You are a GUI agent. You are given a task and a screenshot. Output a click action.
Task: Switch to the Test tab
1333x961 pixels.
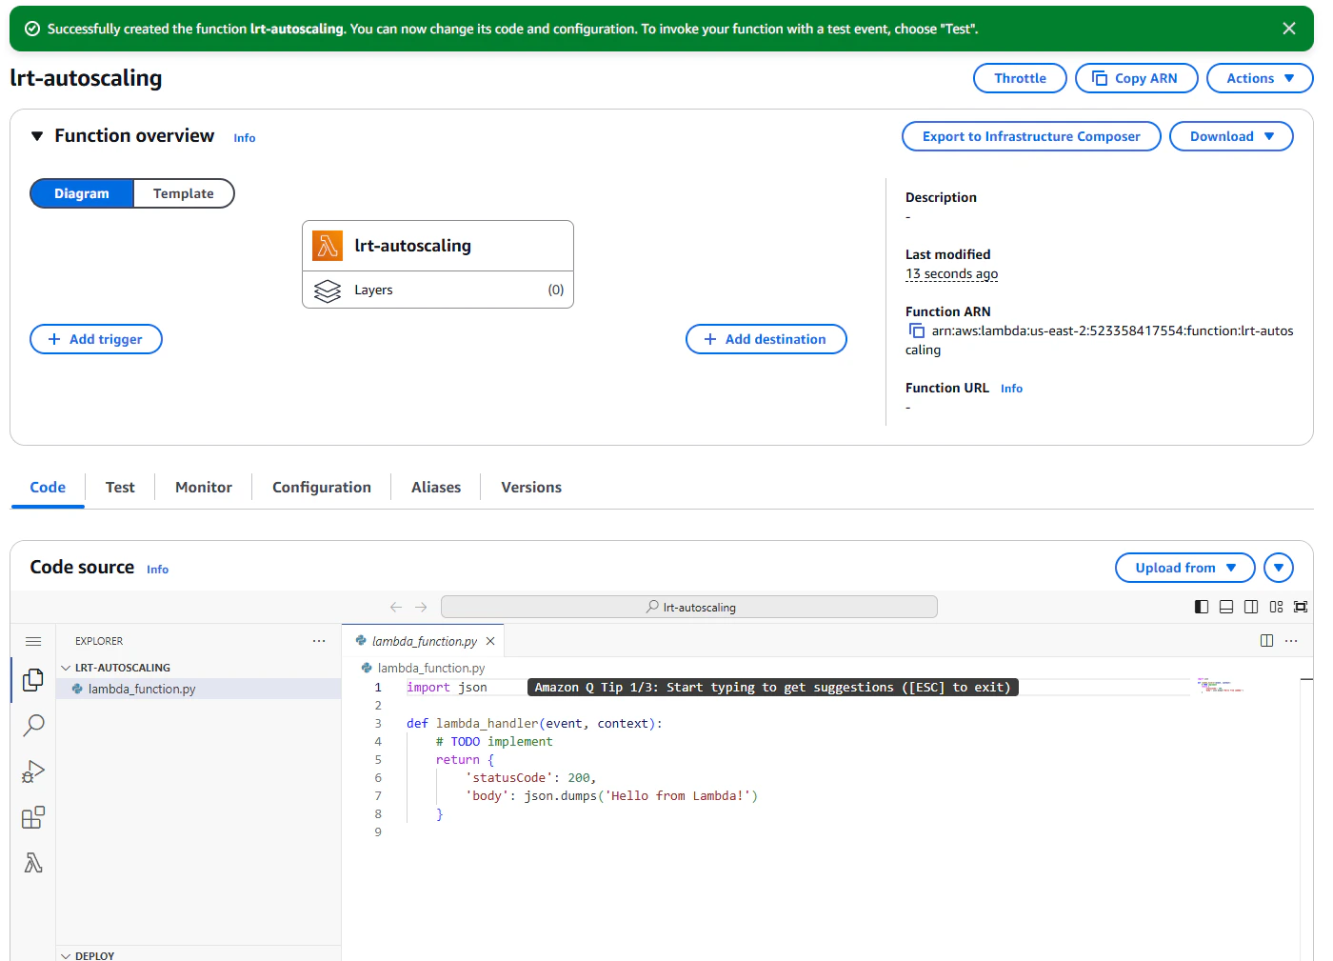point(120,488)
